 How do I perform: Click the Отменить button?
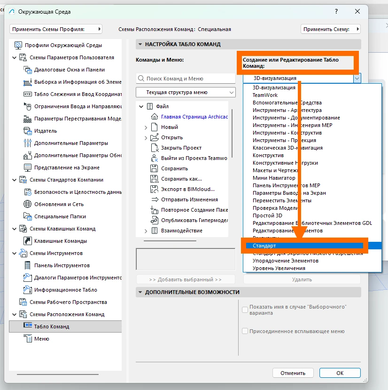(x=293, y=373)
